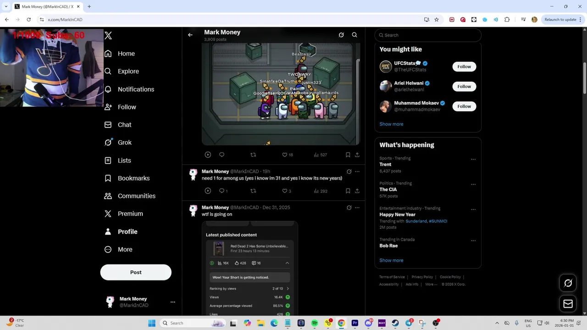The width and height of the screenshot is (587, 330).
Task: Open Communities in sidebar
Action: [130, 196]
